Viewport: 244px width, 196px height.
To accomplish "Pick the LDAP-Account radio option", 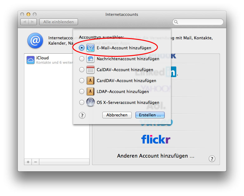I will (x=82, y=91).
